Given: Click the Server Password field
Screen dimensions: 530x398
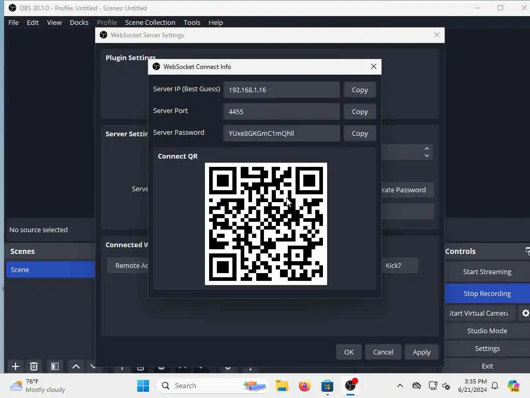Looking at the screenshot, I should [282, 133].
